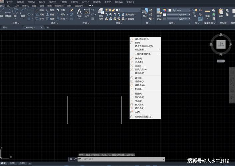Image resolution: width=235 pixels, height=166 pixels.
Task: Open 对象捕捉设置(O)... from context menu
Action: pyautogui.click(x=145, y=116)
